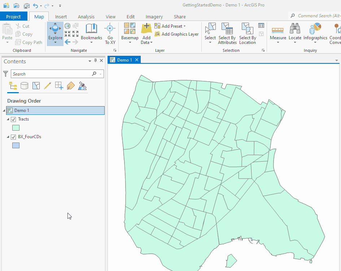
Task: Collapse the Demo 1 map tree item
Action: click(3, 110)
